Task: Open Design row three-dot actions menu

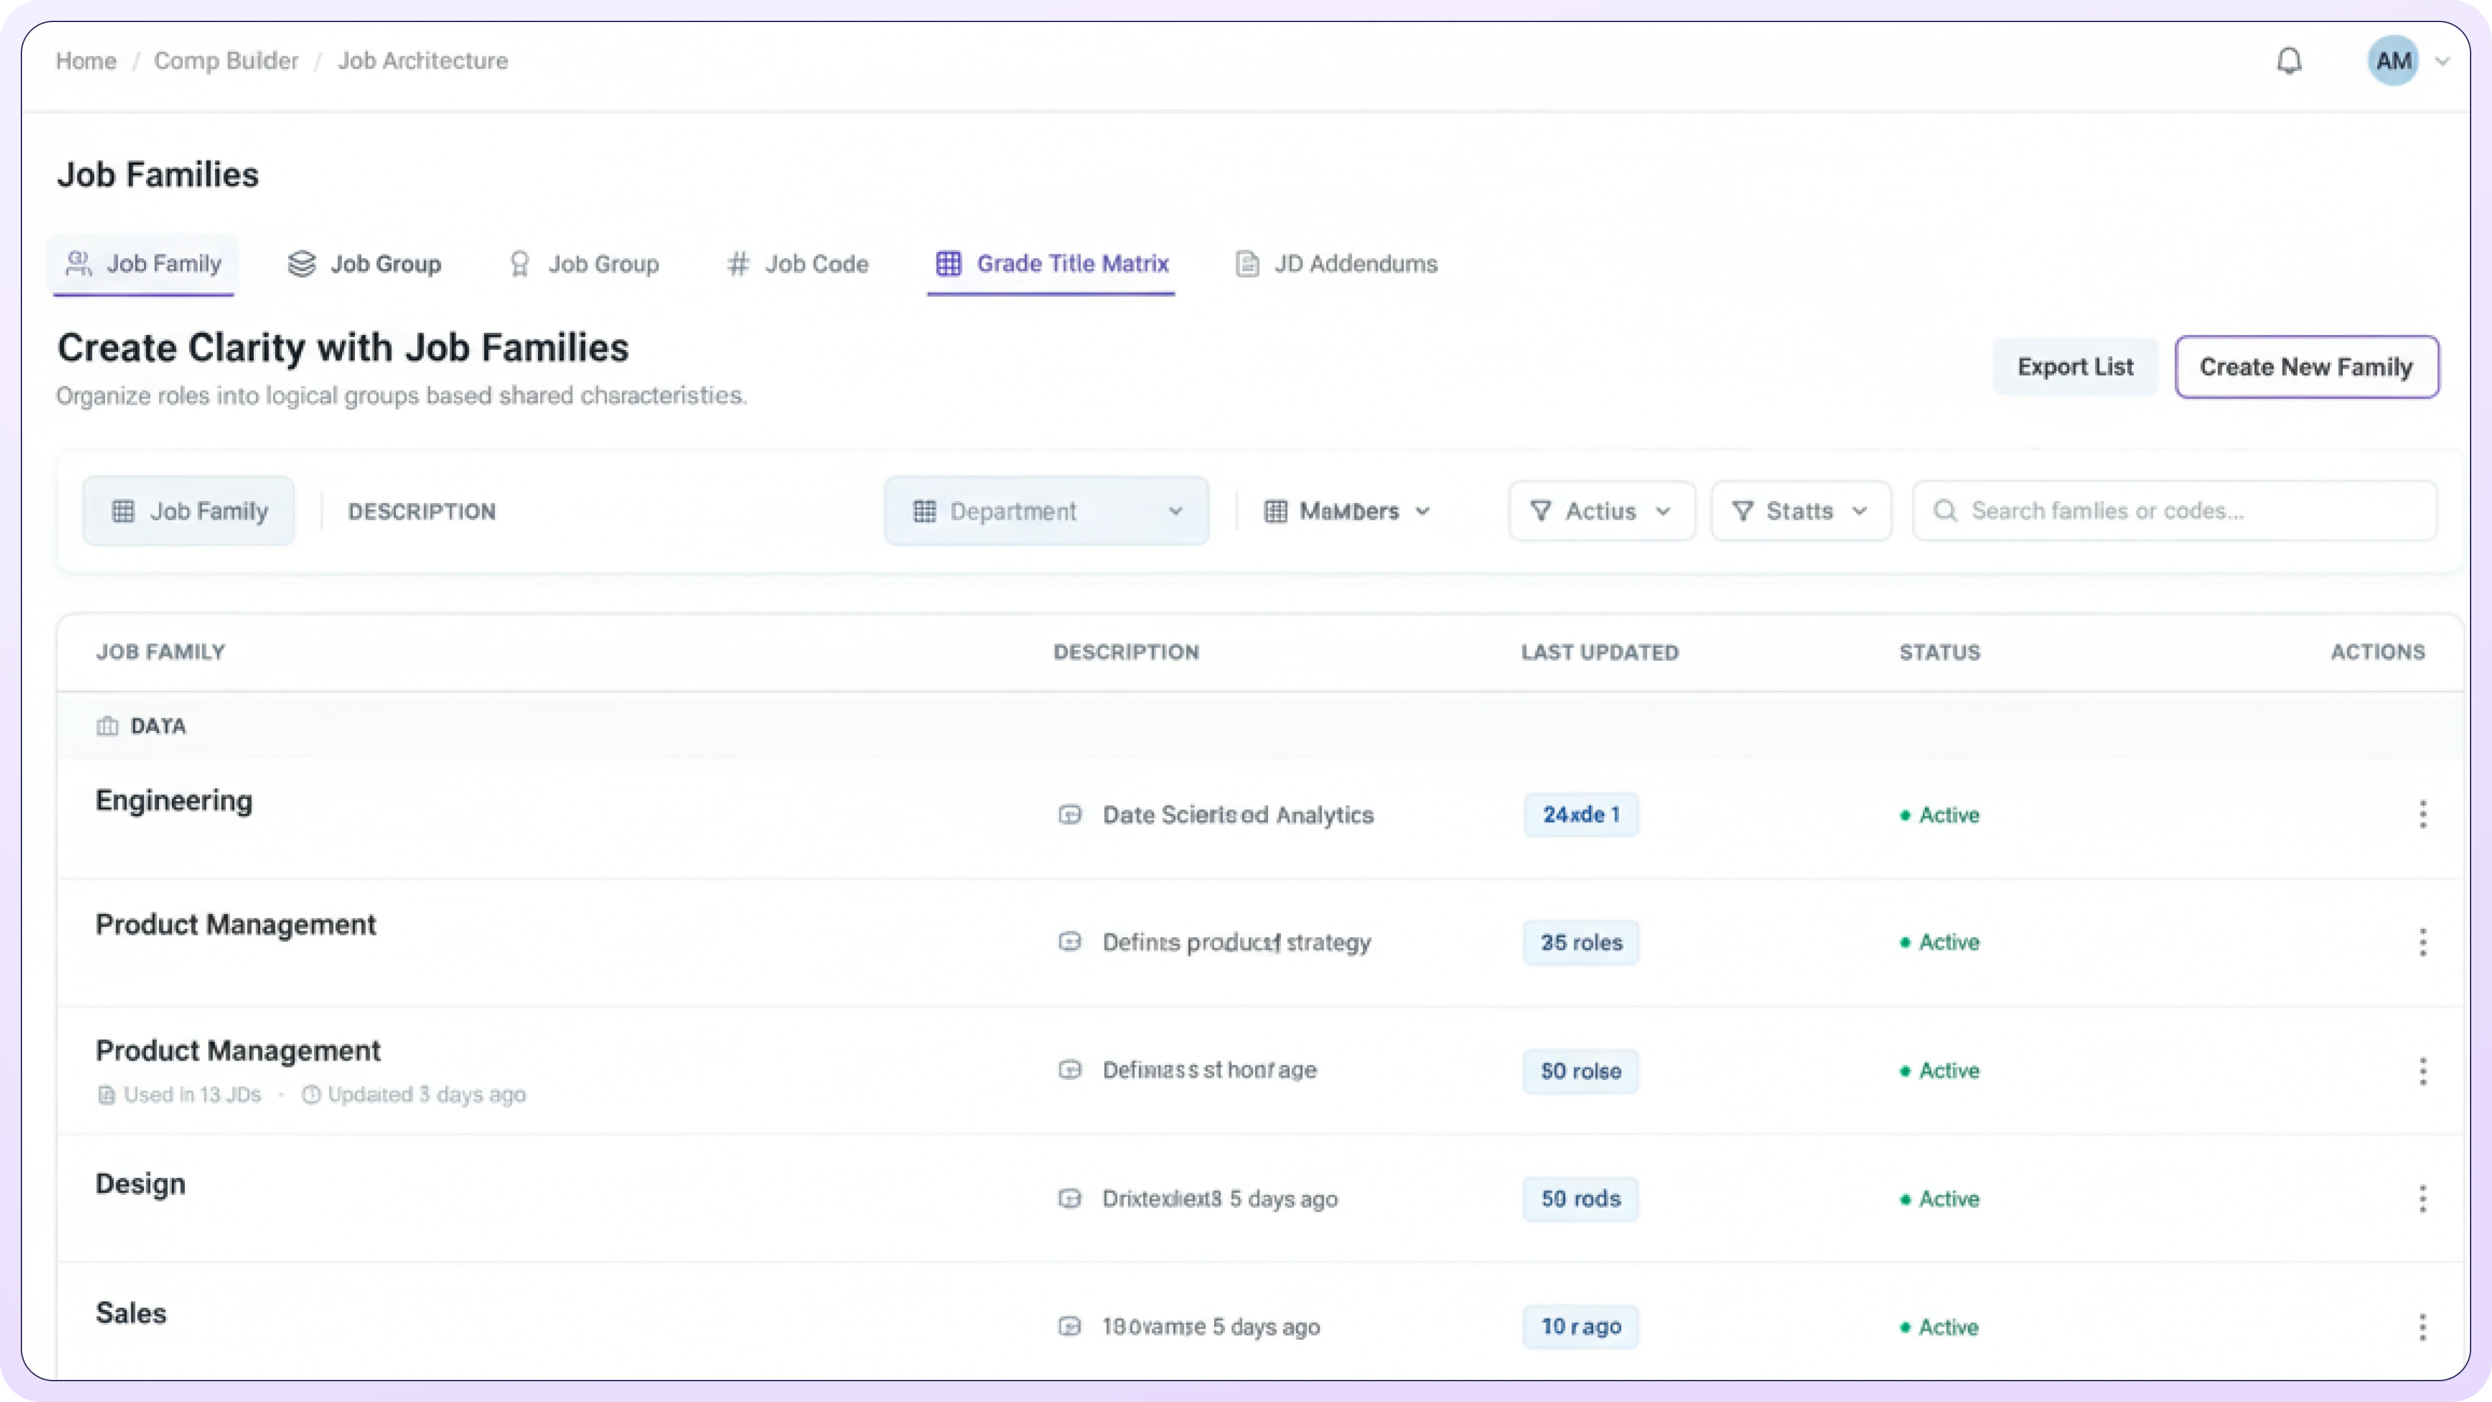Action: (2423, 1199)
